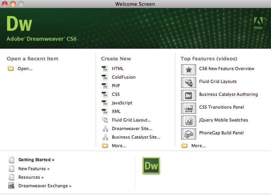
Task: Click the ColdFusion document icon
Action: pyautogui.click(x=105, y=77)
